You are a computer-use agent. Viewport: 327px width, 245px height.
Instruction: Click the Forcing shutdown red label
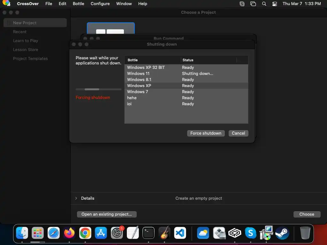click(x=93, y=97)
